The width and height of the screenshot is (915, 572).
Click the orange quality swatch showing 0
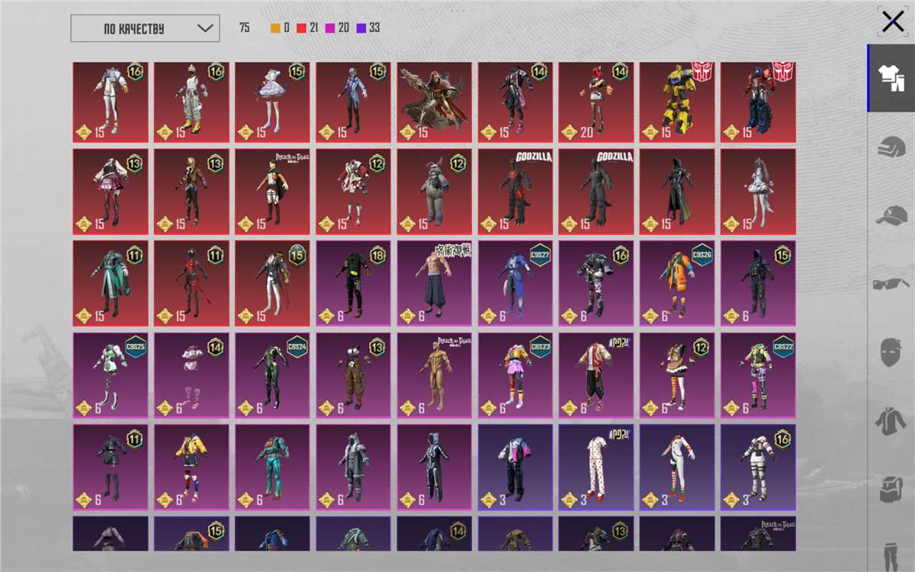[276, 28]
